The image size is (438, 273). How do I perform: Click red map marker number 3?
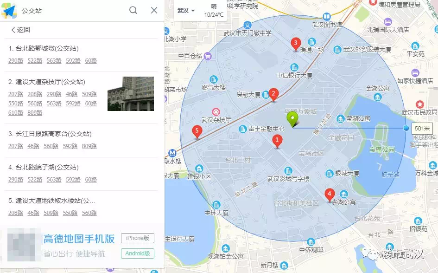[x=296, y=45]
